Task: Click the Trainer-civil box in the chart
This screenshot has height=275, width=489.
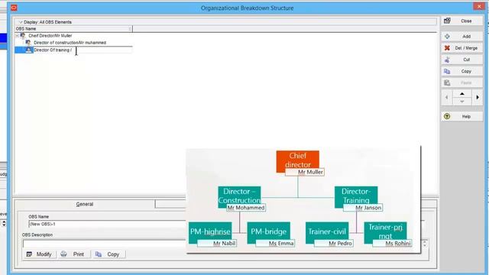Action: point(327,231)
